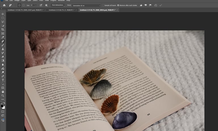
Task: Select the Crop tool
Action: pos(3,29)
